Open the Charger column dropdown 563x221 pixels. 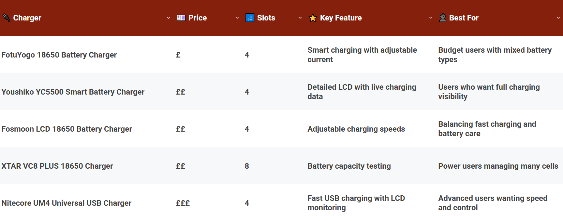[x=168, y=18]
